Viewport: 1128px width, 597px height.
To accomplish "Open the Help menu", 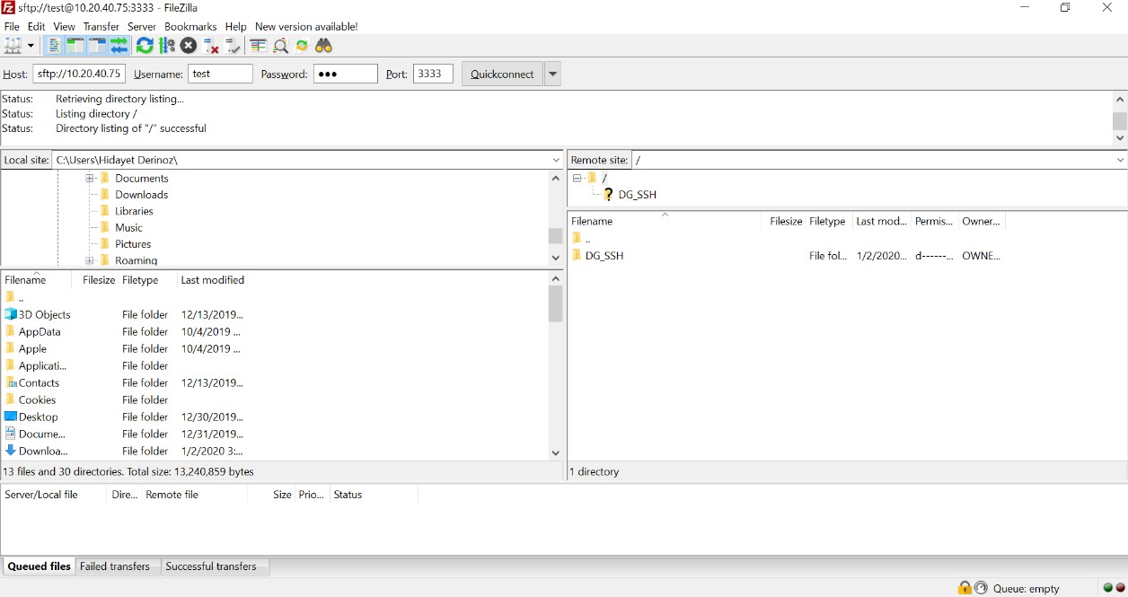I will point(235,27).
